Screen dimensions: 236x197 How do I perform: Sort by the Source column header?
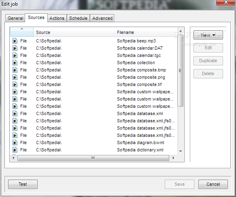tap(74, 32)
